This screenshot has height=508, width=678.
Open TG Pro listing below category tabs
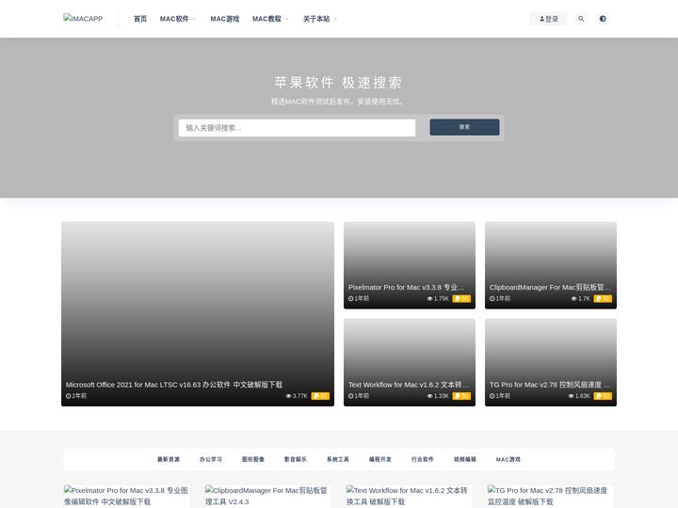549,496
